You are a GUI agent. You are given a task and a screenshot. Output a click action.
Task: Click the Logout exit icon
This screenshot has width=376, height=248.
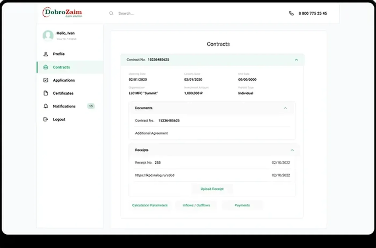click(x=46, y=119)
